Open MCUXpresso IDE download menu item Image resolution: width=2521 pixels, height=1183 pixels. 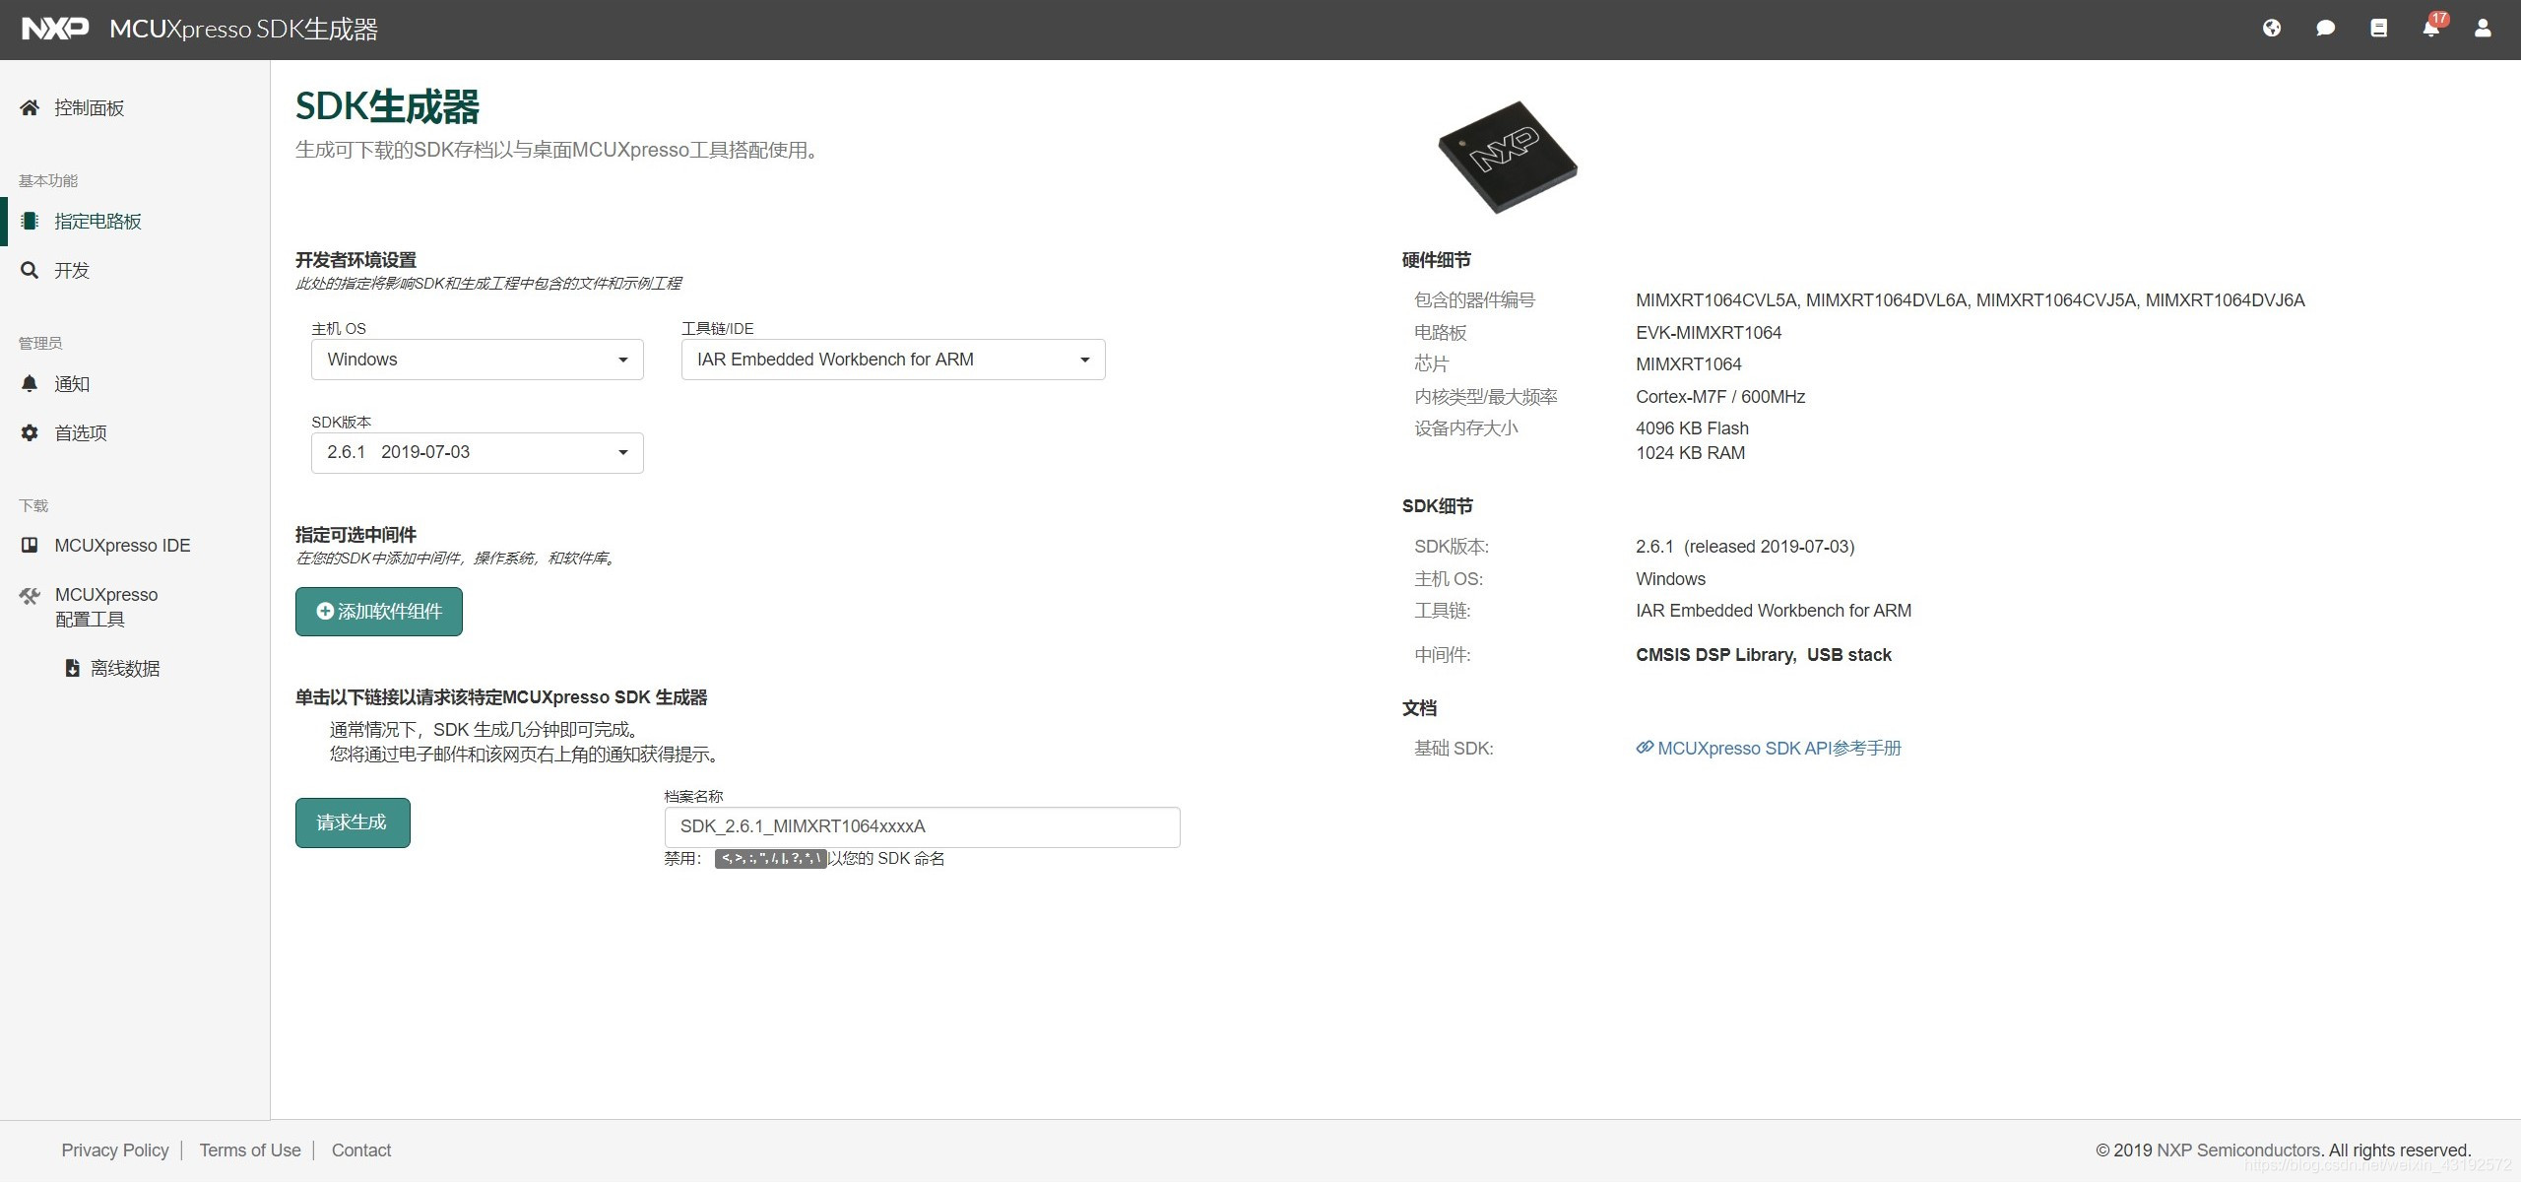click(122, 546)
